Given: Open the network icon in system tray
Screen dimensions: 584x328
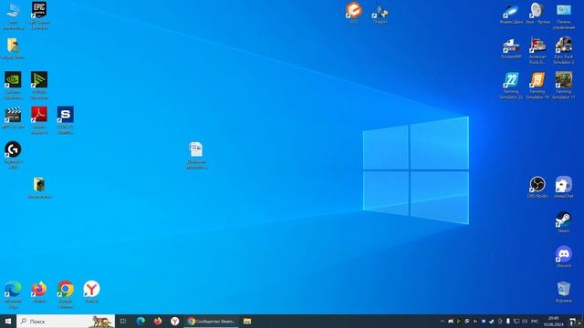Looking at the screenshot, I should 516,321.
